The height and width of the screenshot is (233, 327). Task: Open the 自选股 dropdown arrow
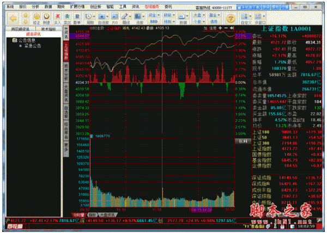point(107,16)
